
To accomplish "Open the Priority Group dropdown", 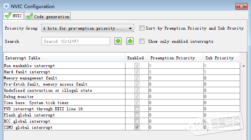I will pos(88,28).
